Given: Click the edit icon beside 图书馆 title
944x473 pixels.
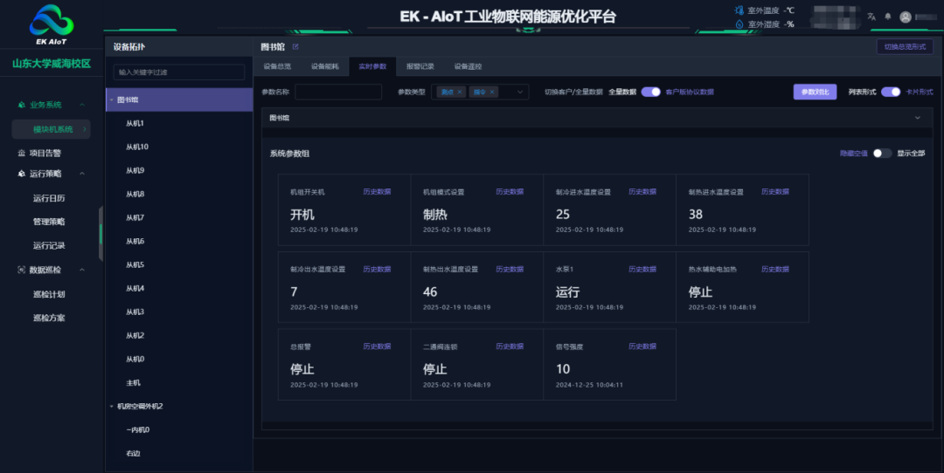Looking at the screenshot, I should (295, 47).
